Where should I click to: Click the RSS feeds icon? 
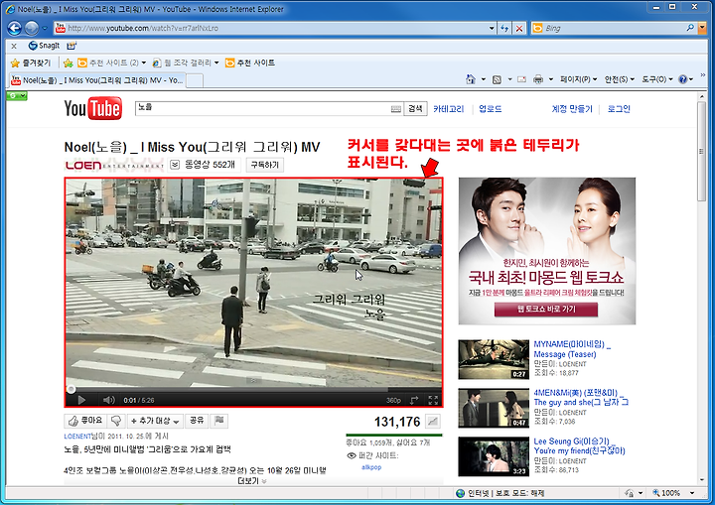(498, 79)
